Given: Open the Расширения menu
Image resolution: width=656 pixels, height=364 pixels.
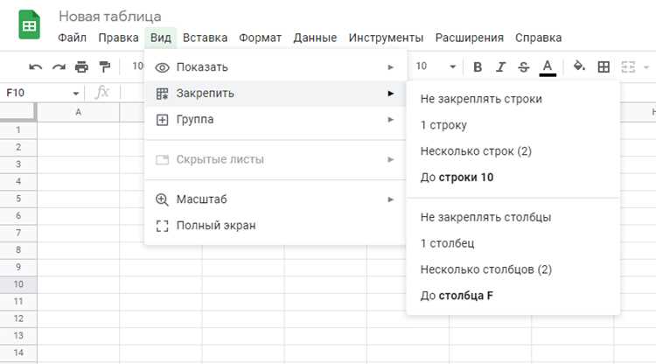Looking at the screenshot, I should (470, 38).
